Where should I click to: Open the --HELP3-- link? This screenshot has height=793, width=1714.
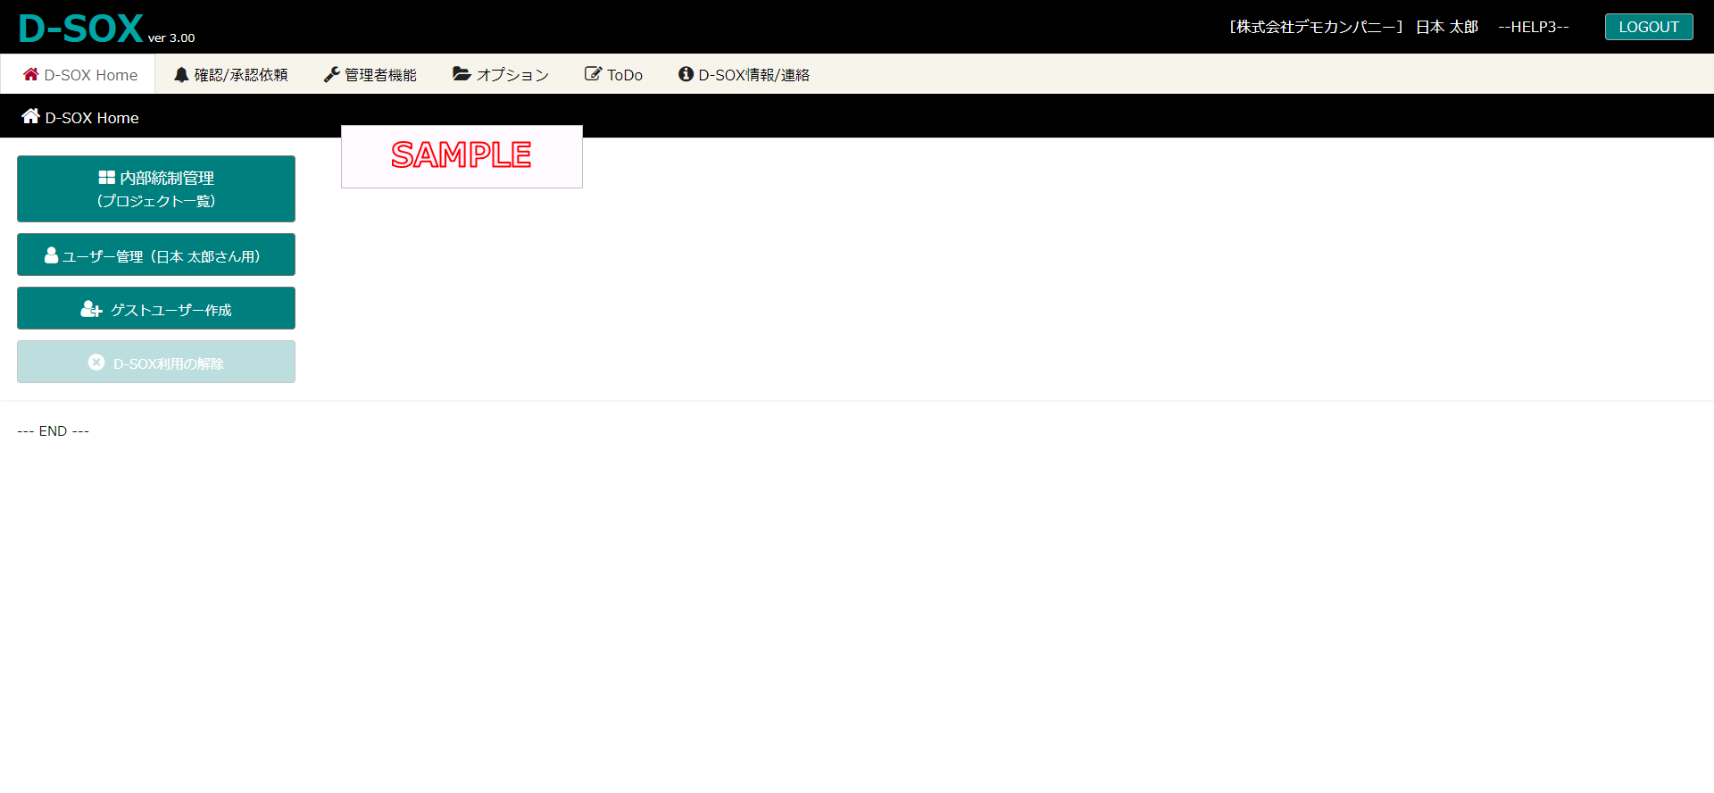[1533, 27]
